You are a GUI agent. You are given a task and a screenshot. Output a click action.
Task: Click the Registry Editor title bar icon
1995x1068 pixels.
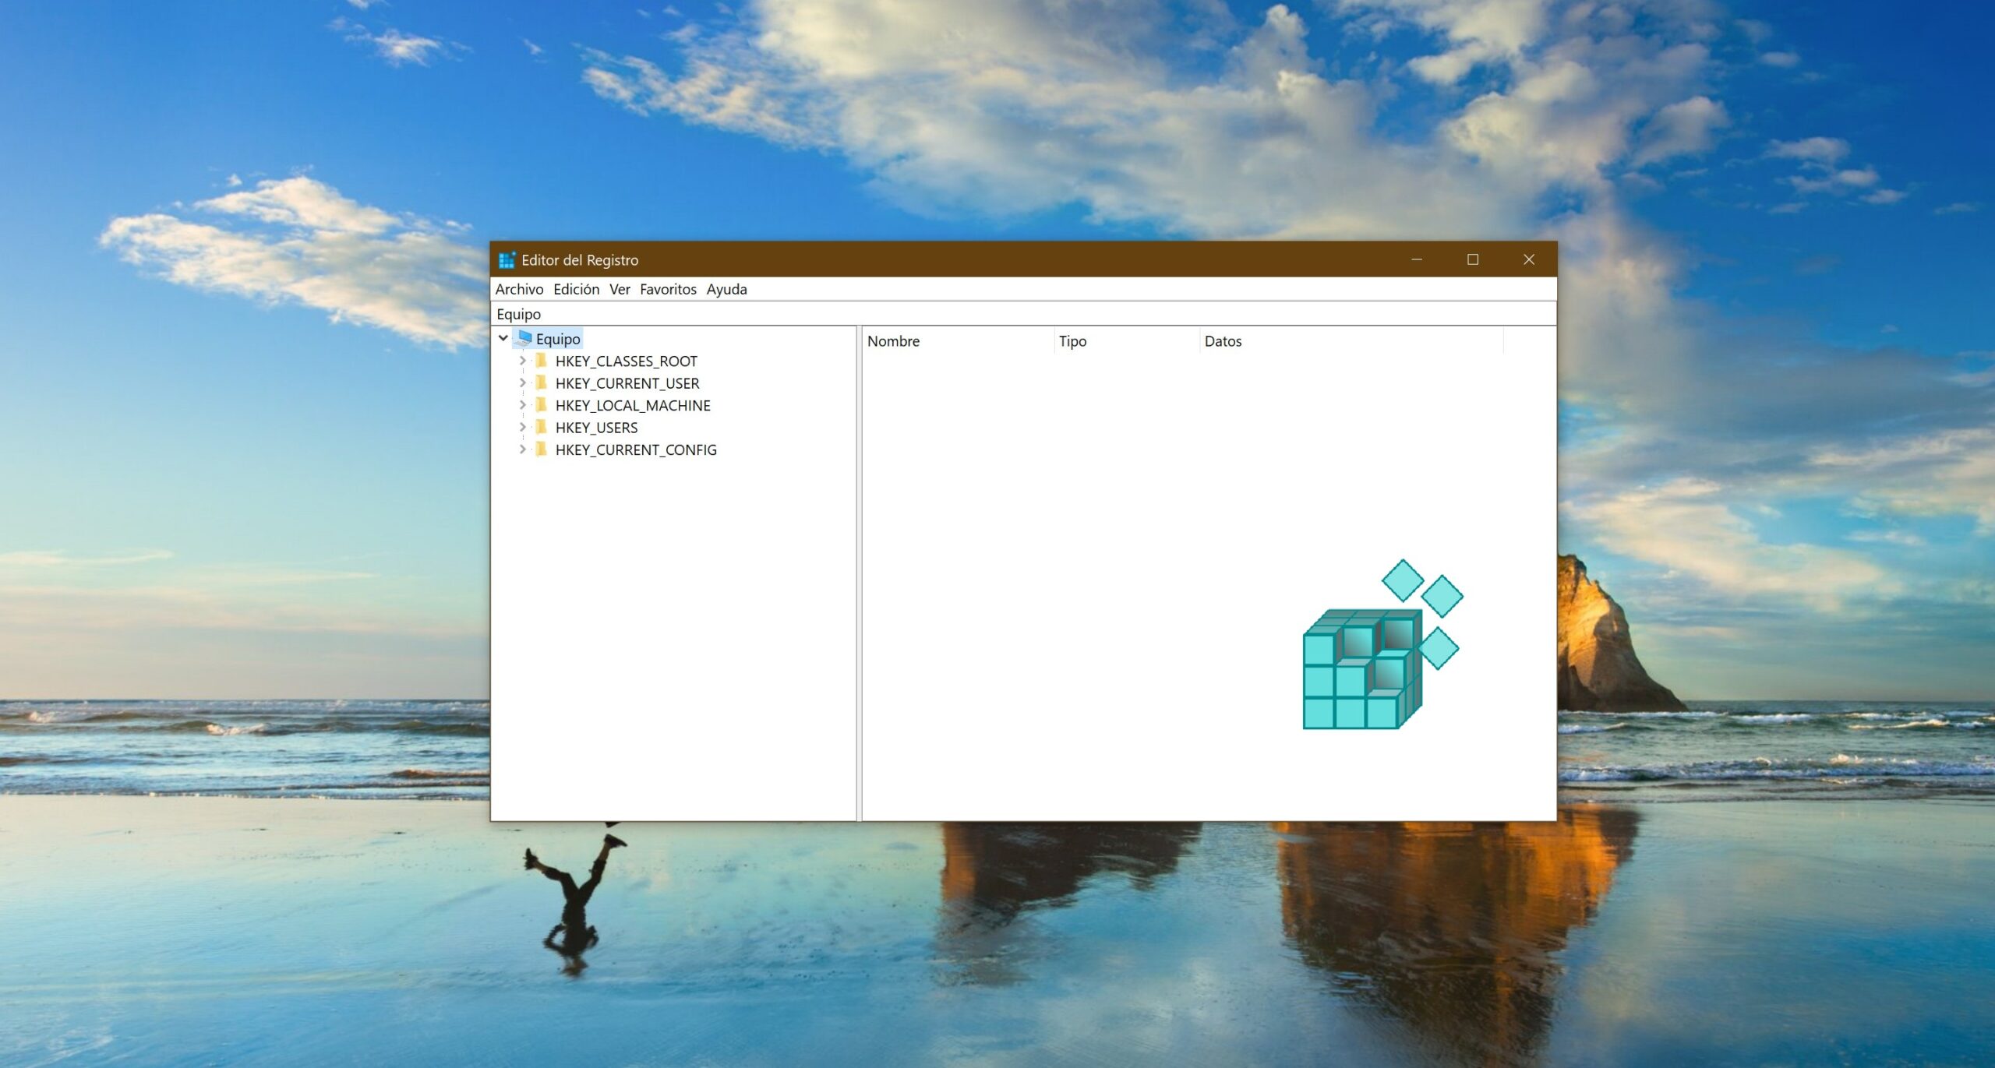click(x=507, y=259)
